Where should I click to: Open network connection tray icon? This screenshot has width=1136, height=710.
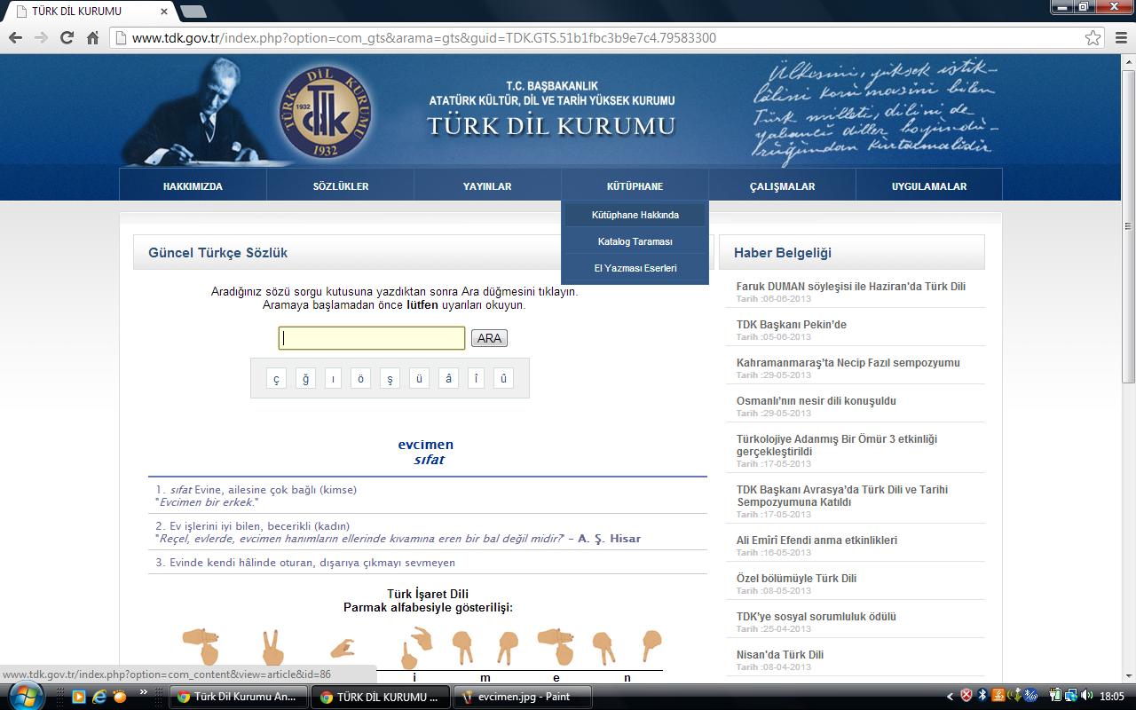1071,697
